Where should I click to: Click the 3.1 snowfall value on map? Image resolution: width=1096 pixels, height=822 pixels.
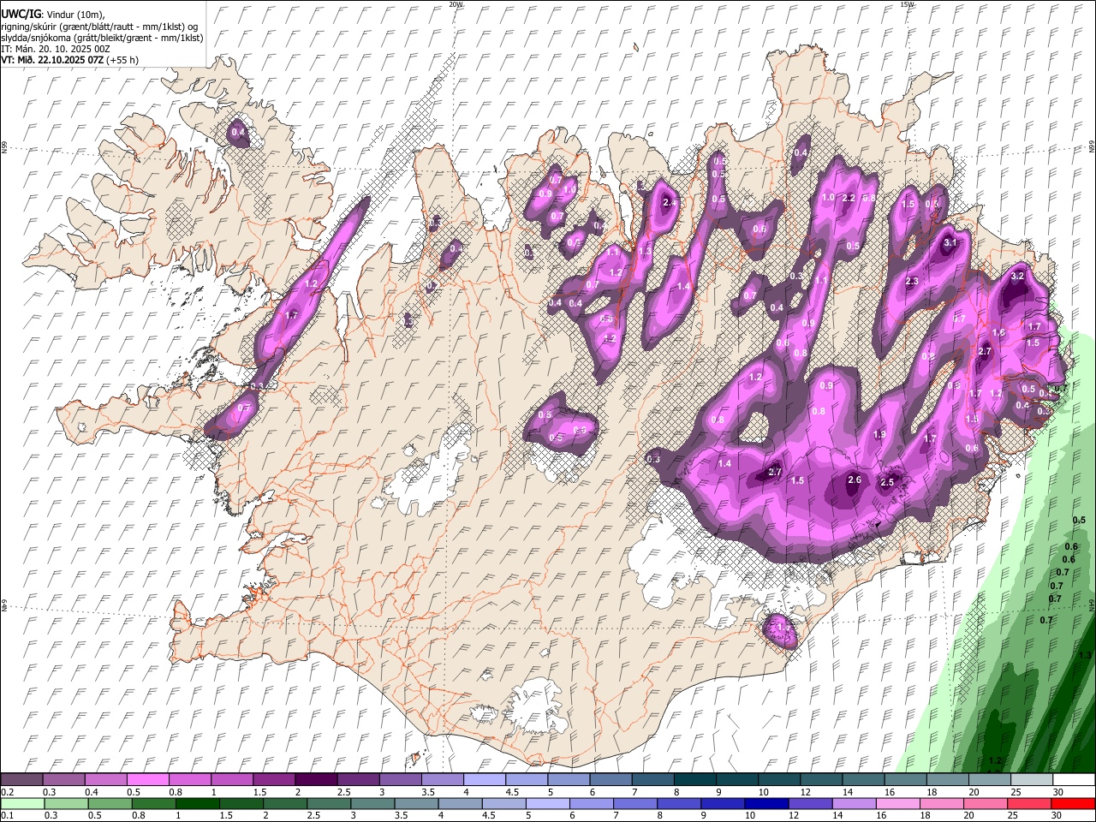[950, 243]
